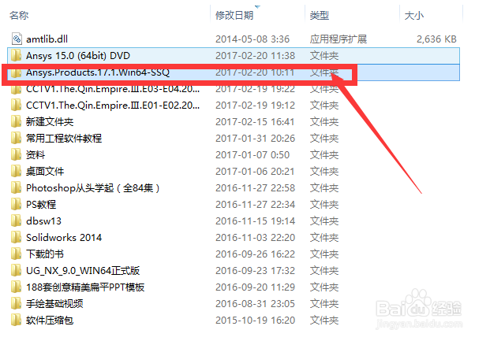This screenshot has width=490, height=341.
Task: Select the folder name UG_NX_9.0_WIN64正式版
Action: [x=83, y=270]
